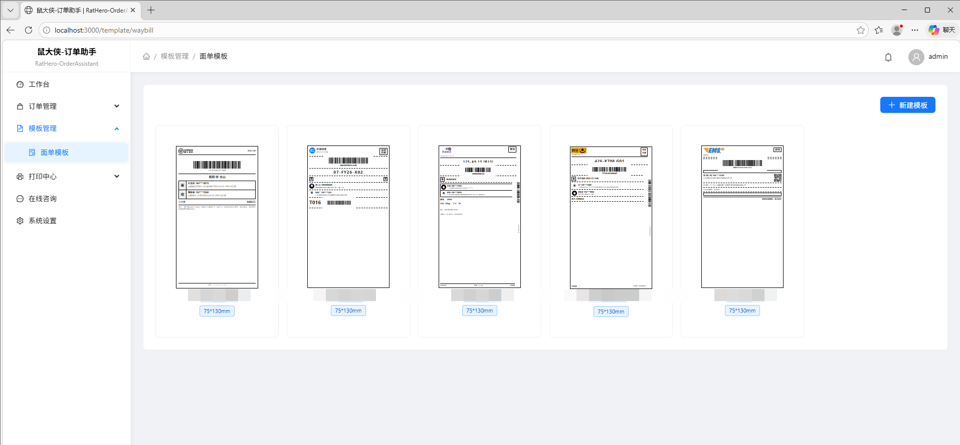Open the Copilot chat icon

tap(933, 30)
